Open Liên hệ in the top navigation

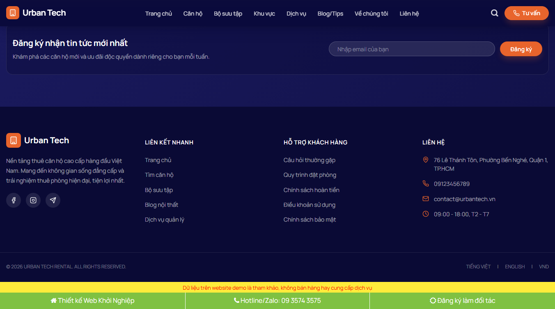coord(409,14)
